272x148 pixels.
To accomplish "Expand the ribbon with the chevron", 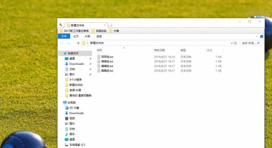I will coord(257,36).
